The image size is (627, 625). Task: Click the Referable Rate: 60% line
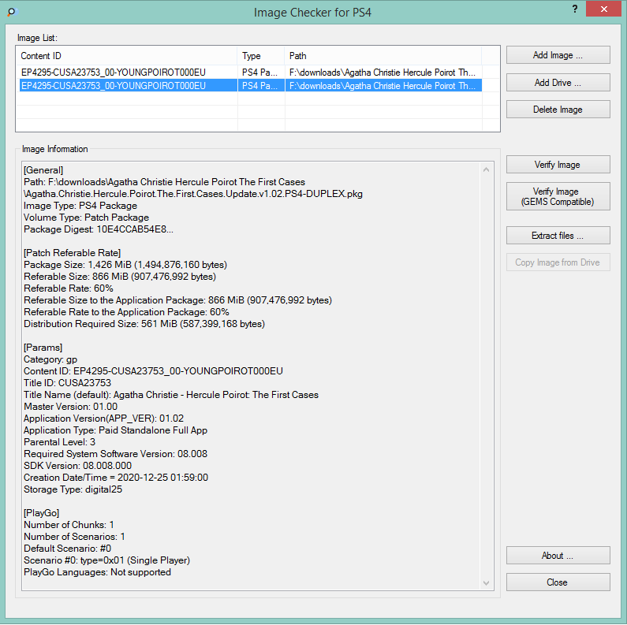coord(69,288)
